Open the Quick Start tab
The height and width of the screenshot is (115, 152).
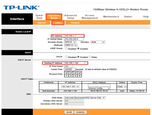coord(39,17)
